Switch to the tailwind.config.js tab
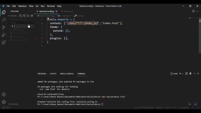 pyautogui.click(x=46, y=11)
